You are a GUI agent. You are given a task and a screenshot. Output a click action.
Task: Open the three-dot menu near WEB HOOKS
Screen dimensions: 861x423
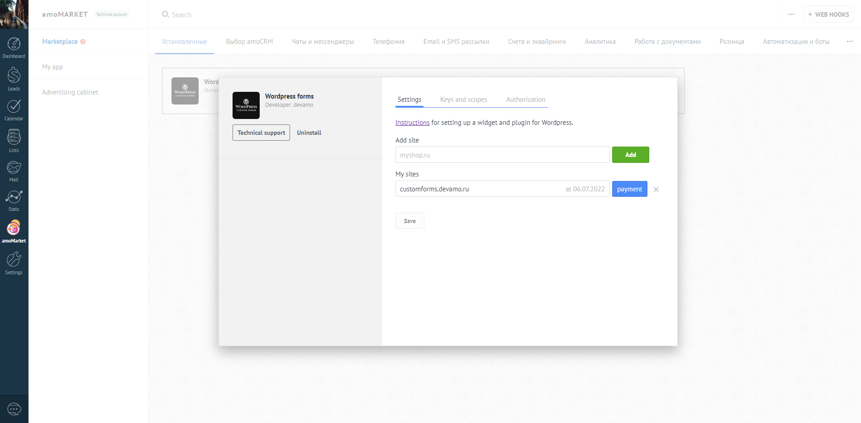point(791,14)
